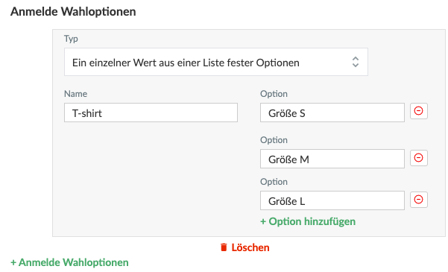This screenshot has width=448, height=272.
Task: Click the Typ label
Action: [x=71, y=39]
